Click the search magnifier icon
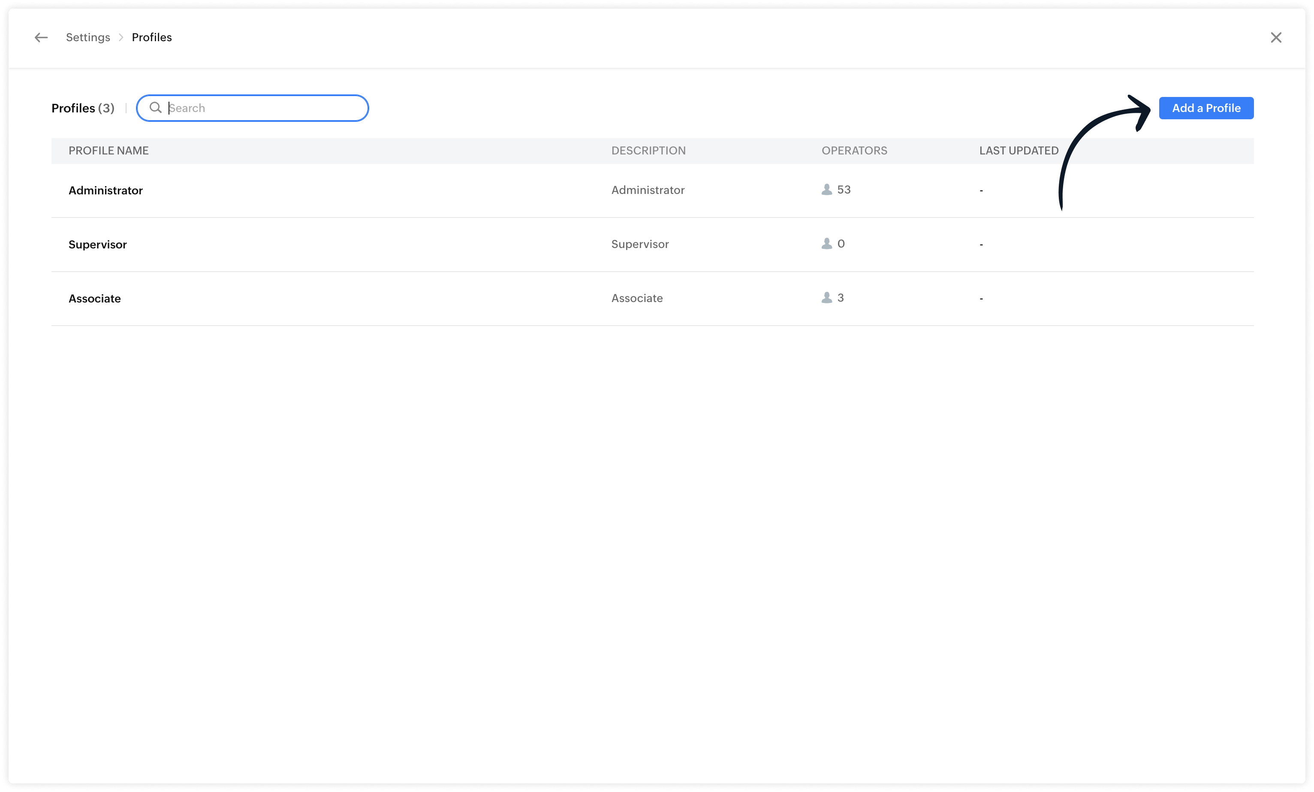The width and height of the screenshot is (1314, 792). (155, 108)
